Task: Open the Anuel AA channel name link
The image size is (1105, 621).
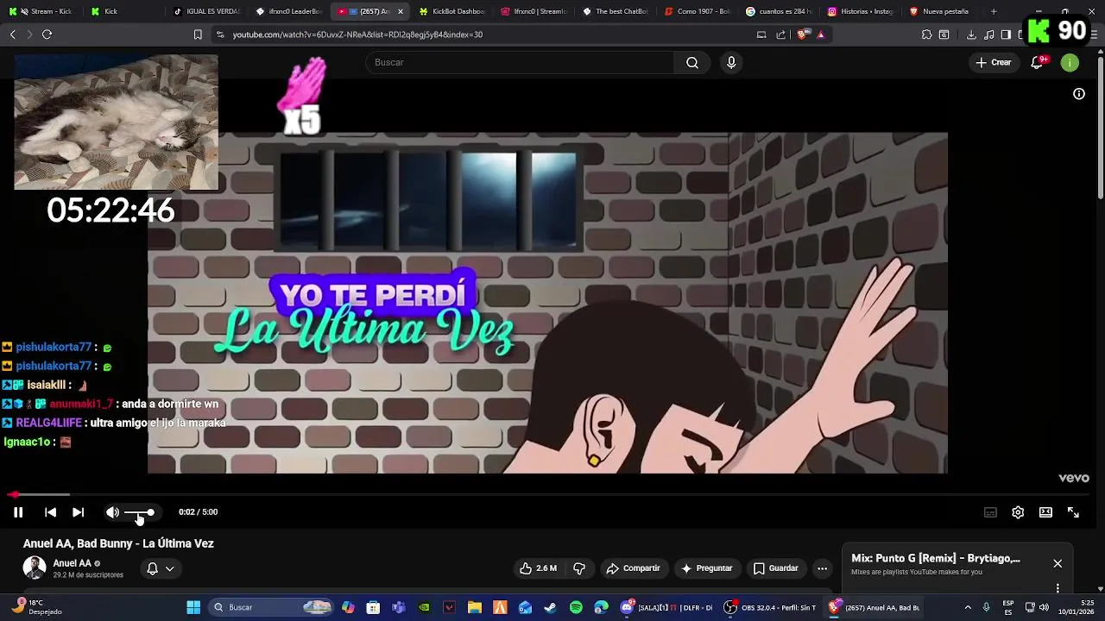Action: click(x=73, y=563)
